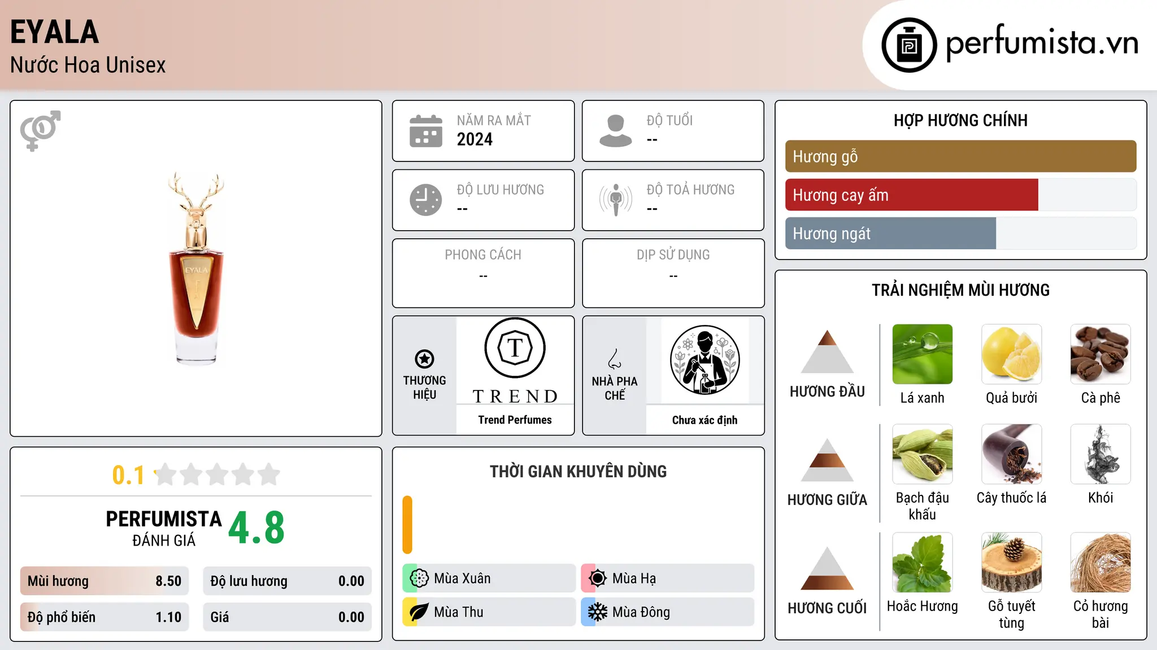Click the launch year 2024 value
Image resolution: width=1157 pixels, height=650 pixels.
click(475, 139)
